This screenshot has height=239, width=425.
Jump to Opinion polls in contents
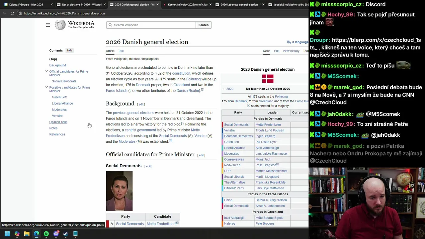[x=58, y=122]
